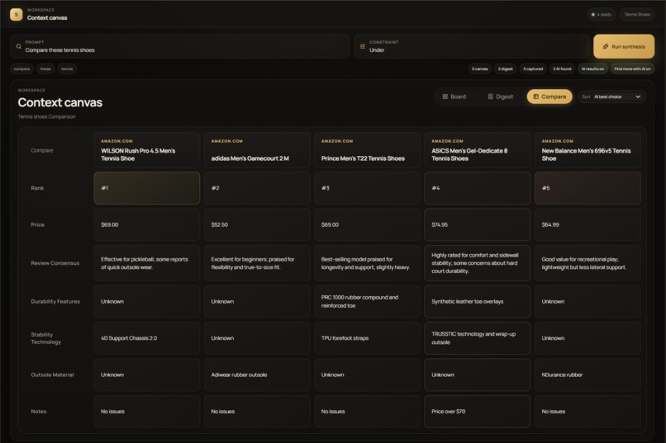
Task: Select the #3 rank cell
Action: pos(367,188)
